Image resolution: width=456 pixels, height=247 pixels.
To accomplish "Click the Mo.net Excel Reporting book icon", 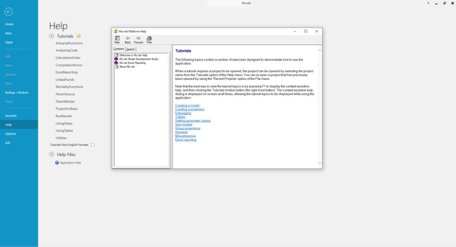I will [x=116, y=62].
